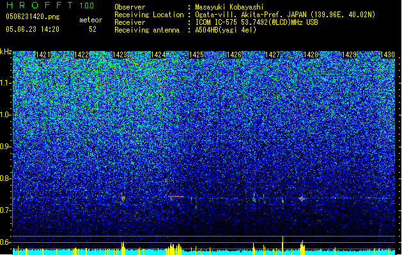Click the 1424 time marker
Screen dimensions: 402x255
click(158, 55)
